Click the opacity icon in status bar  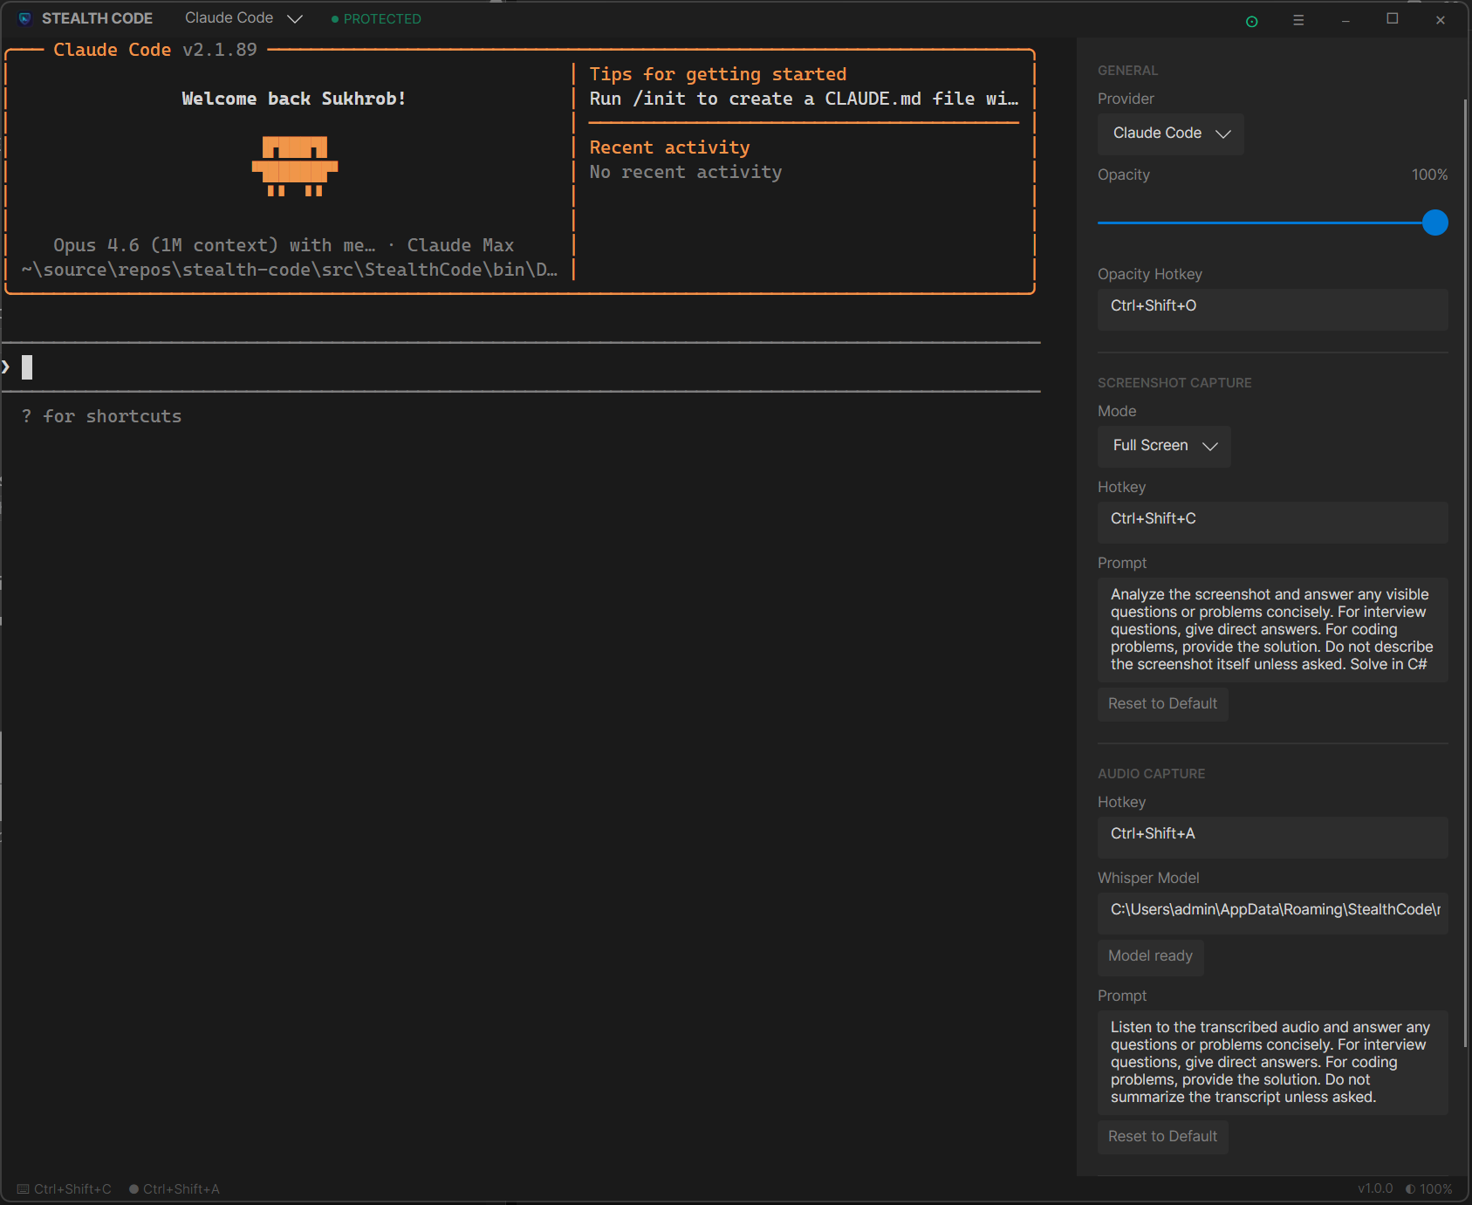click(1410, 1189)
